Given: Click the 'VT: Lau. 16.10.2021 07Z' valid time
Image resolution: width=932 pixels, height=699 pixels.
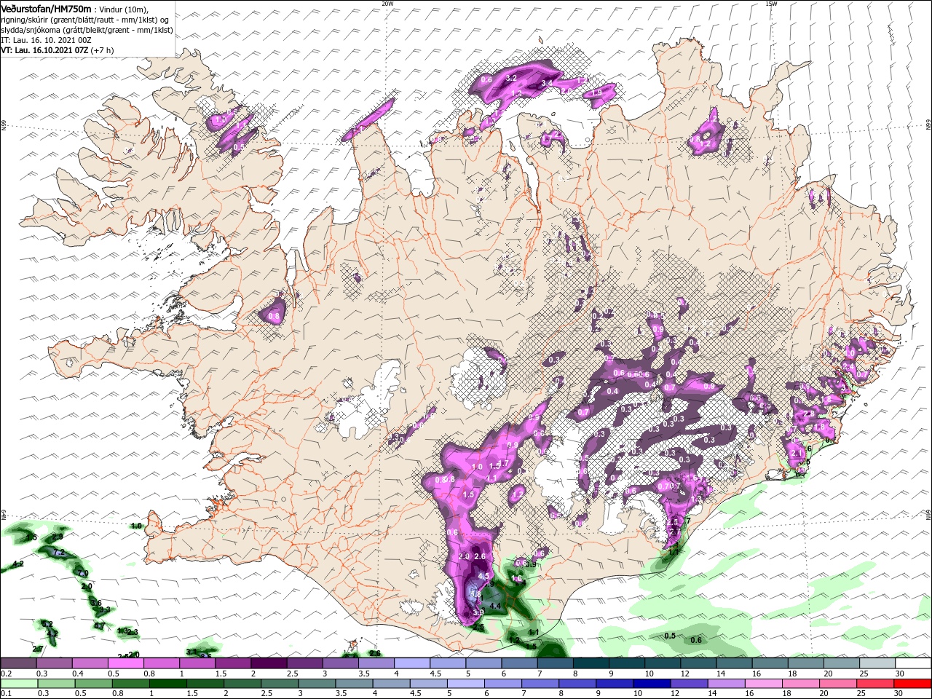Looking at the screenshot, I should 44,50.
